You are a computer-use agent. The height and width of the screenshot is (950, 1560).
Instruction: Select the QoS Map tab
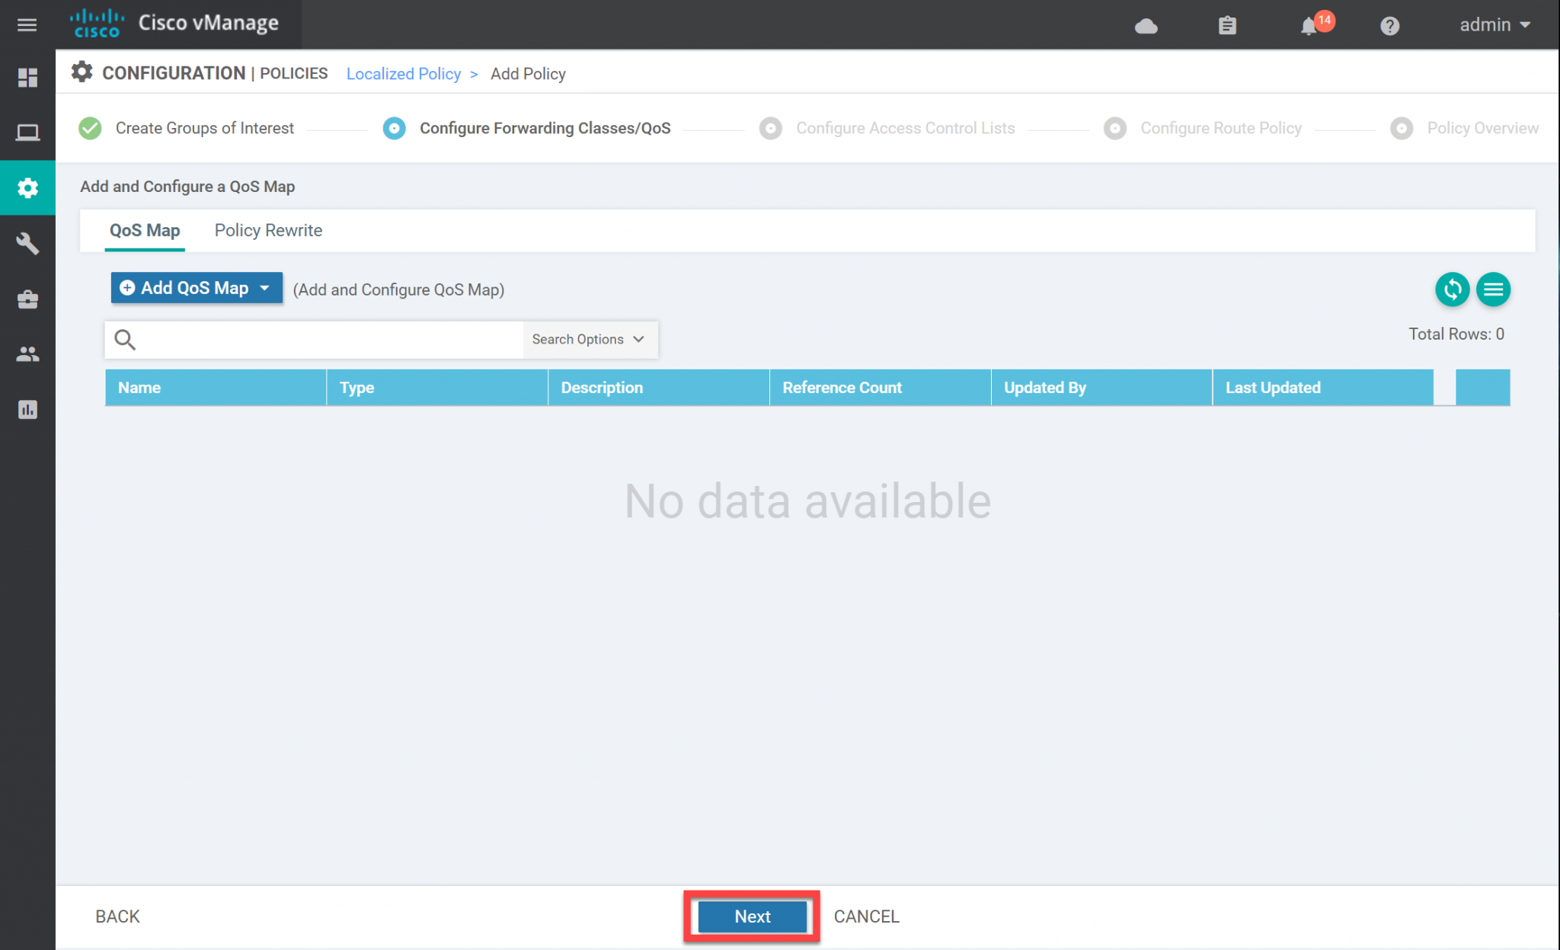[145, 230]
